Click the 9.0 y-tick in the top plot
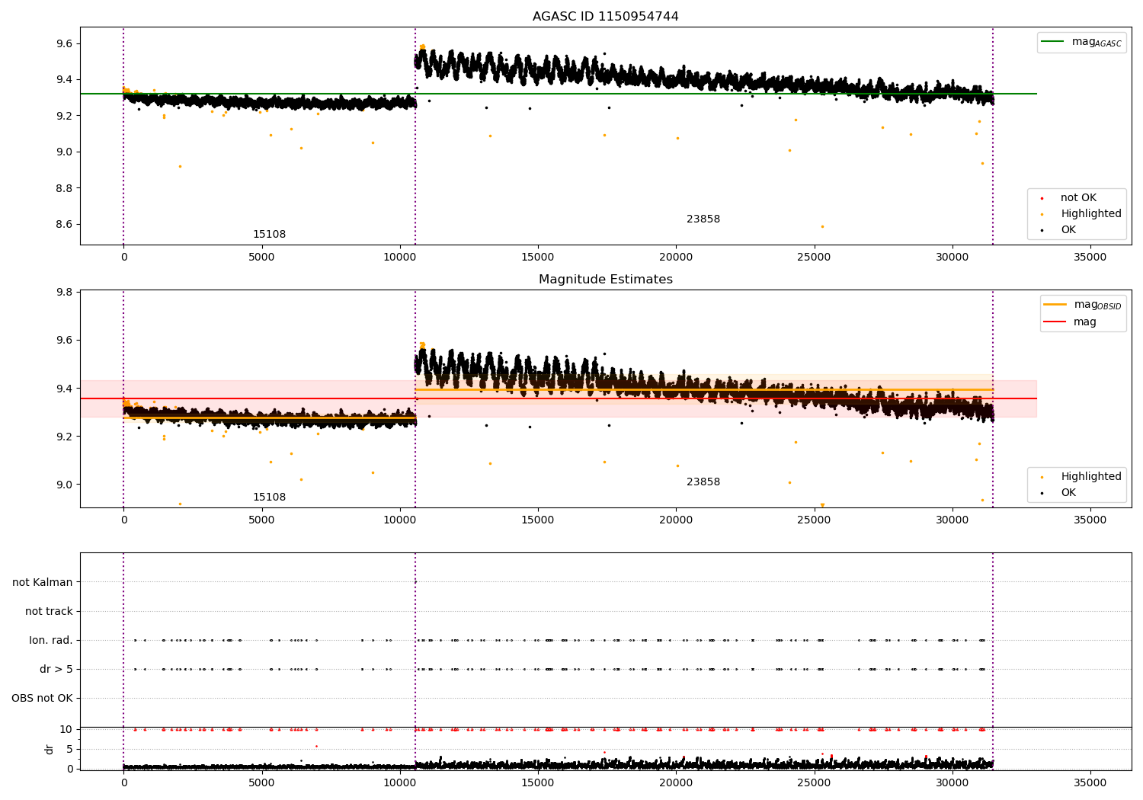1143x800 pixels. 64,152
